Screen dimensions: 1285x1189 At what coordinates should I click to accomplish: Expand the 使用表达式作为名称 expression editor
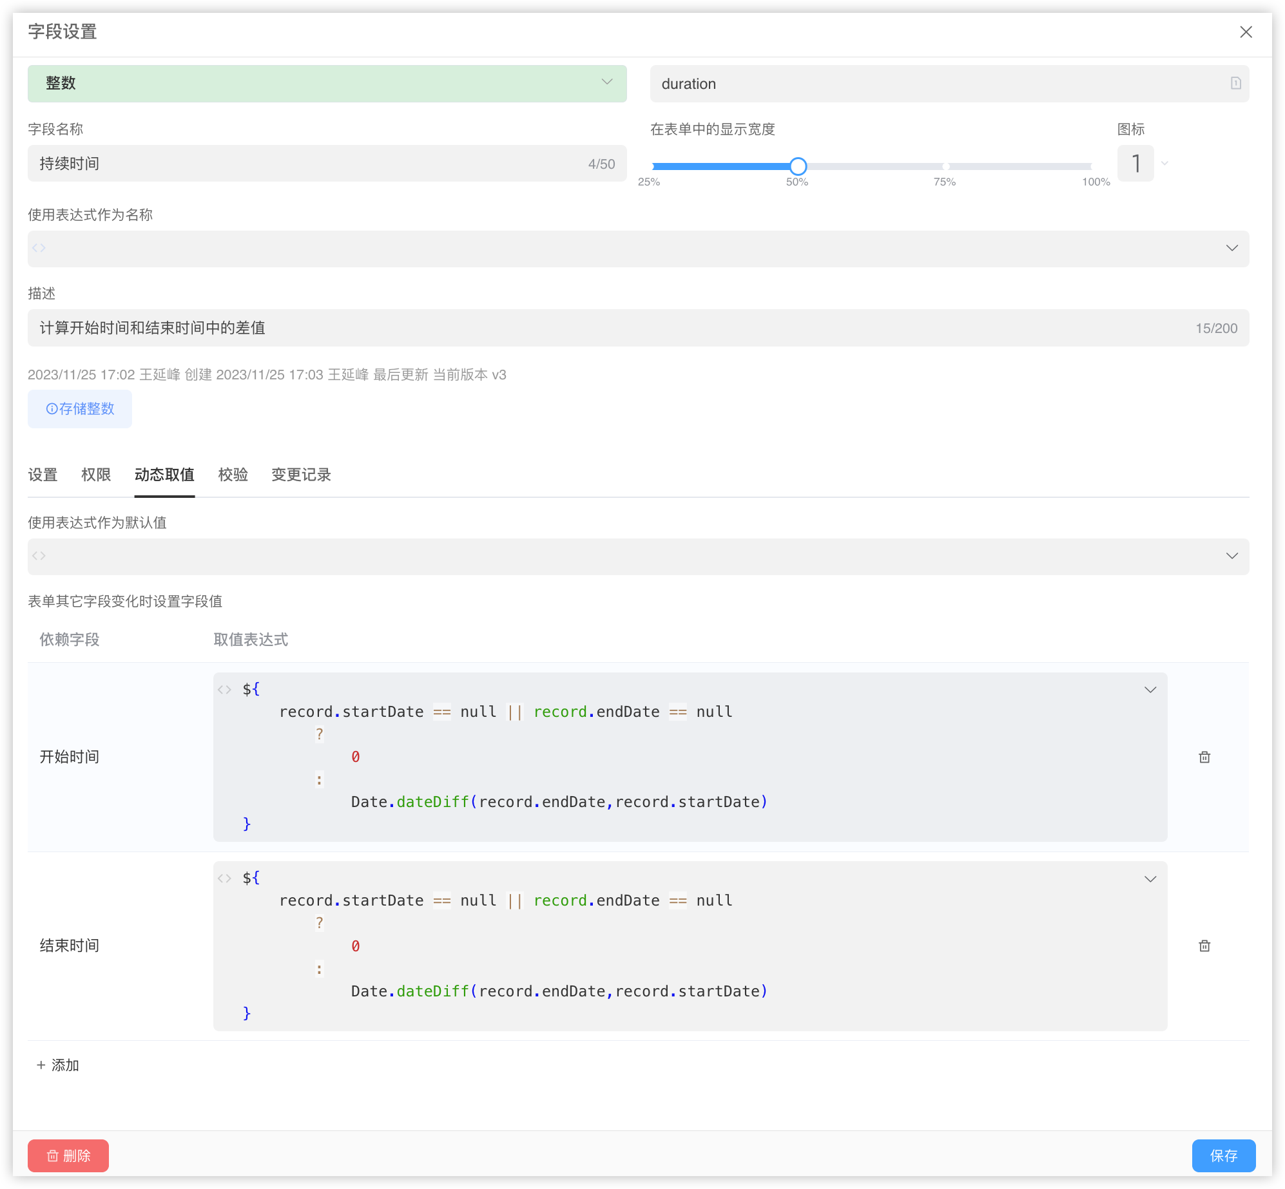1232,248
